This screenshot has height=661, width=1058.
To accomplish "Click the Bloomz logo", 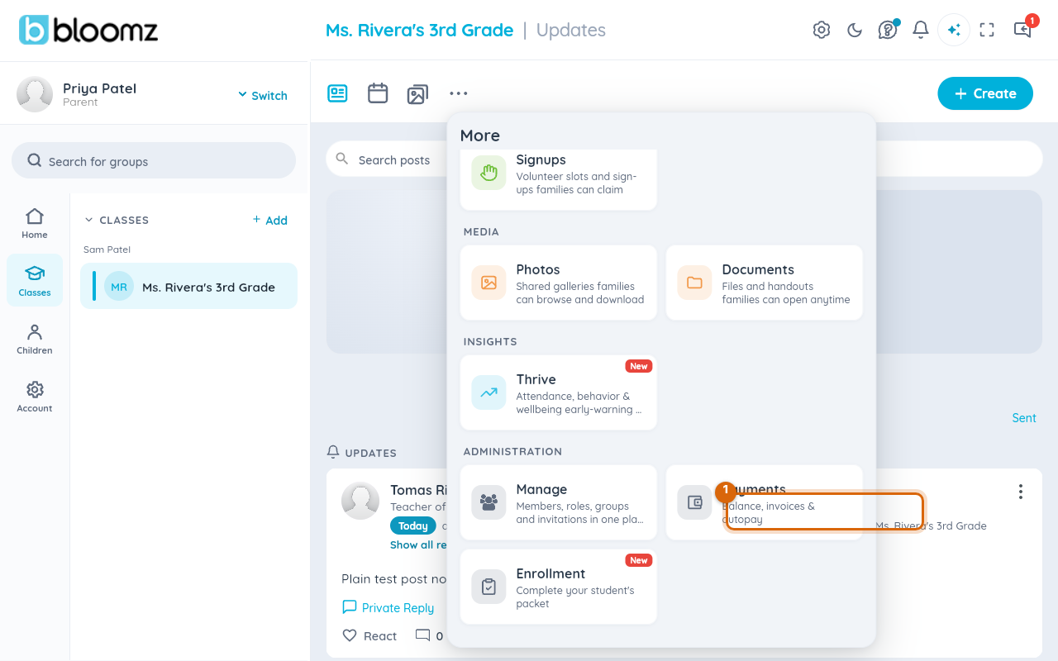I will point(88,30).
